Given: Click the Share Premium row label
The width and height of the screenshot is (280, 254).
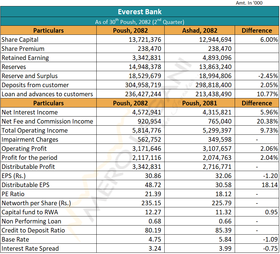Looking at the screenshot, I should tap(23, 49).
